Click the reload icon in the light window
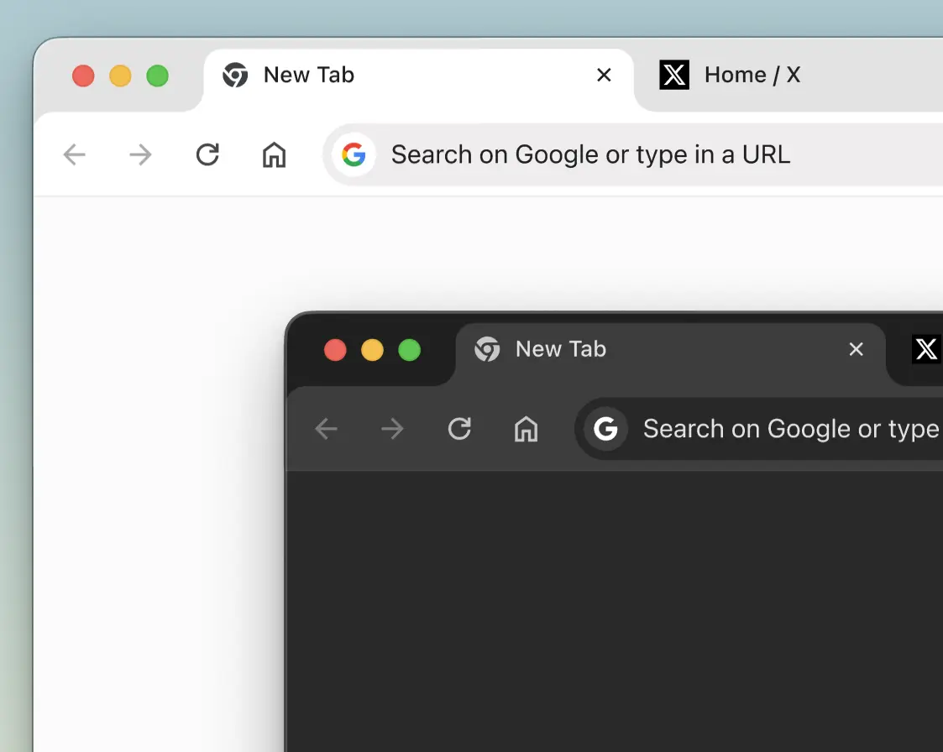 207,154
